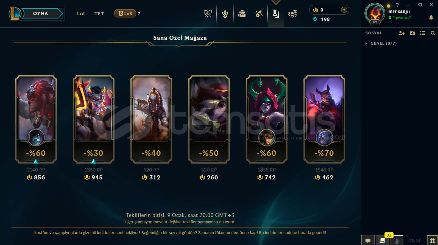Open the settings gear icon
This screenshot has height=245, width=438.
420,5
